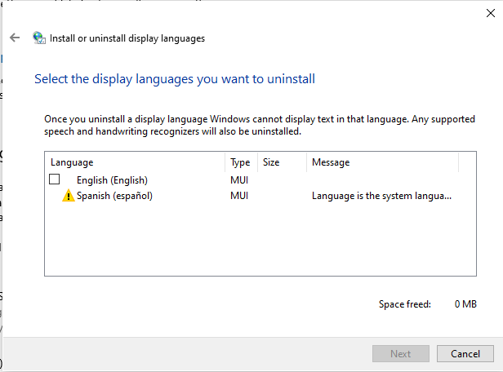
Task: Click the 'Language is the system langua...' message
Action: (x=382, y=196)
